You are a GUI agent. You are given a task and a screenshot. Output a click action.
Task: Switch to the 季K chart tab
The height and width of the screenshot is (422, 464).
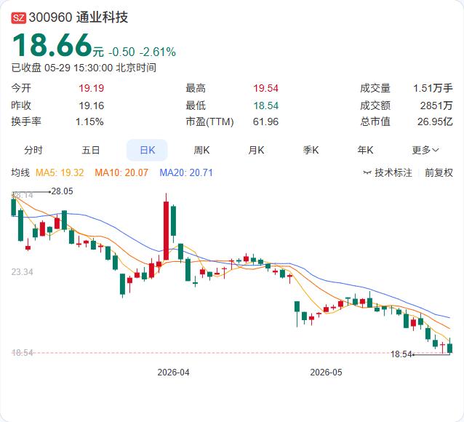[x=311, y=150]
